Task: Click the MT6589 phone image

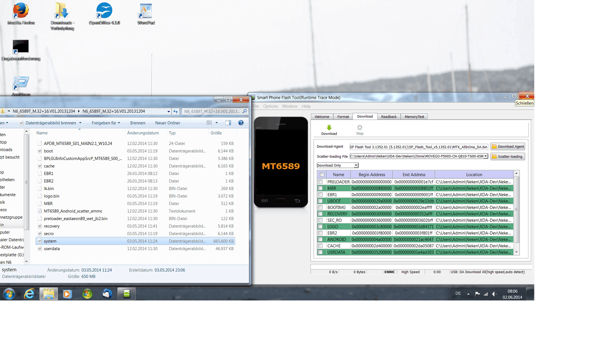Action: [x=281, y=162]
